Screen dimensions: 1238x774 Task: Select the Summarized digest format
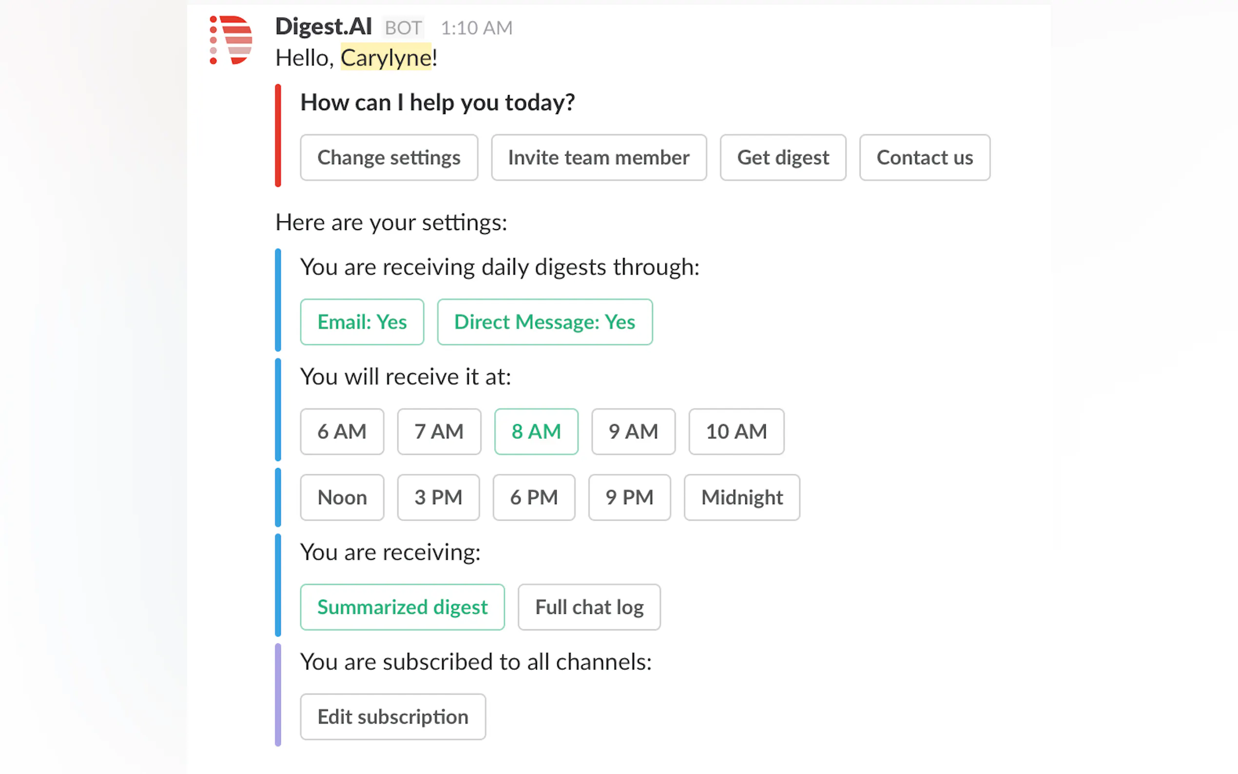tap(402, 607)
